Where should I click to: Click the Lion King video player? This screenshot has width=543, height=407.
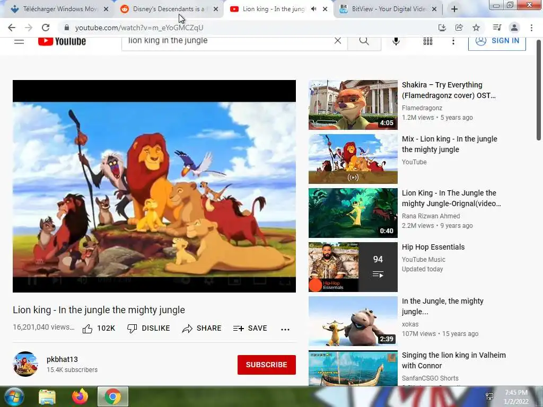[154, 186]
